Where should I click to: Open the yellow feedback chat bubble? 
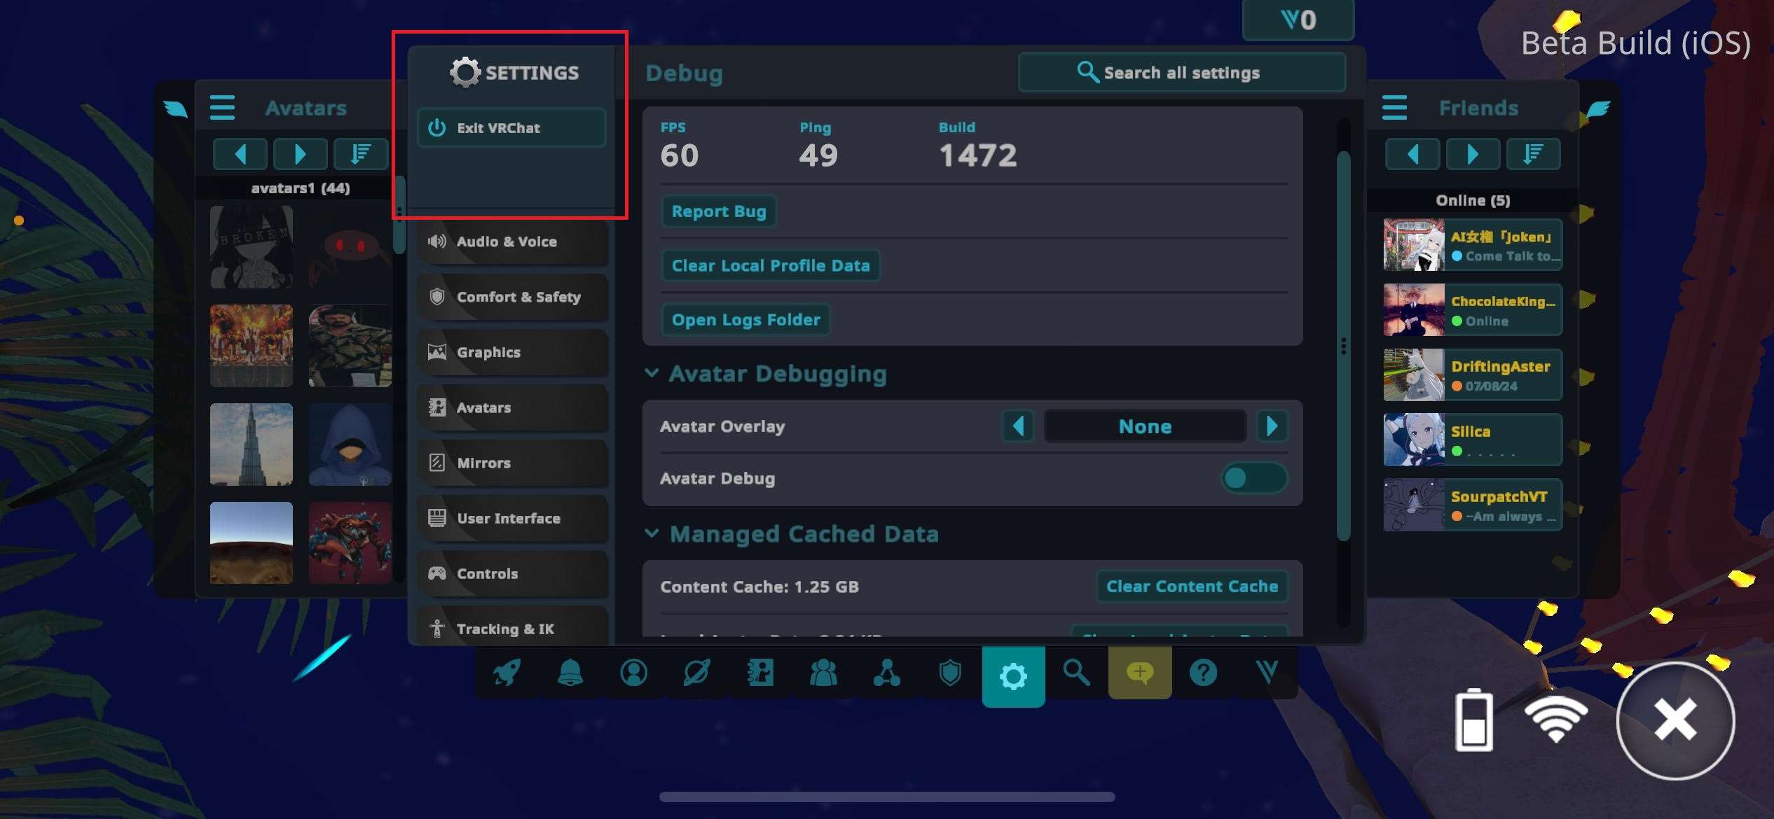pos(1140,673)
